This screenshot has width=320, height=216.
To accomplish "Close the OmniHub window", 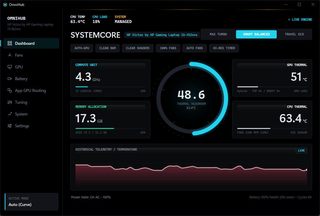I will [313, 4].
